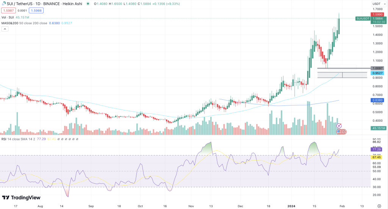Click the SUIUSDT symbol label on chart
Screen dimensions: 388x209
[363, 19]
